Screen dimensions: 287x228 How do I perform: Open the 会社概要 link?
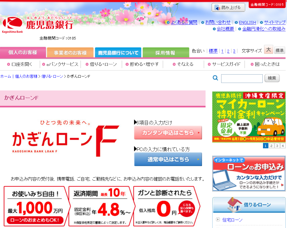coord(225,29)
